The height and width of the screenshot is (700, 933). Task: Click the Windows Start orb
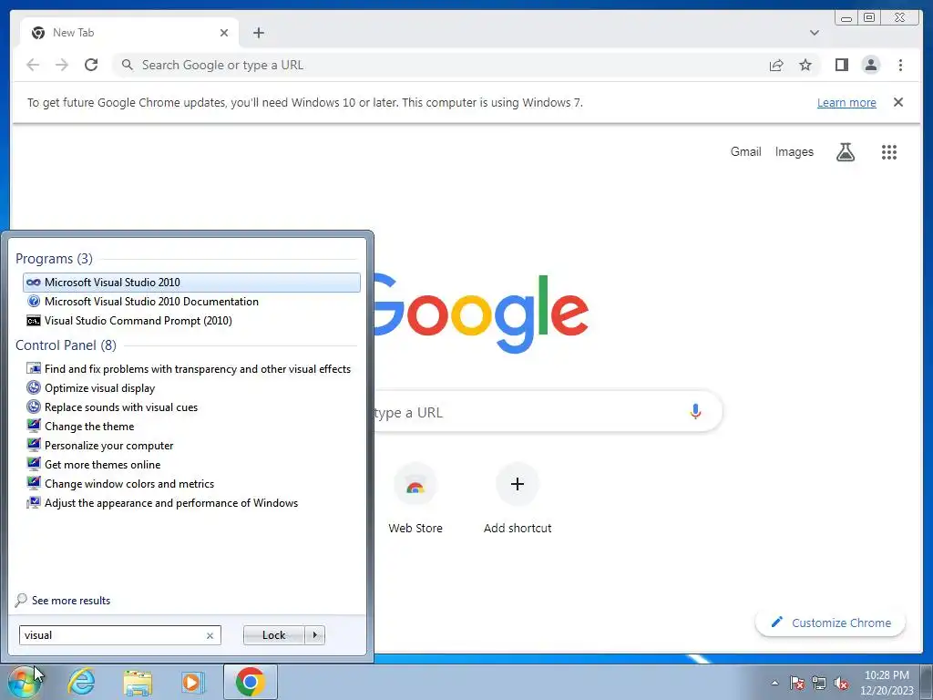coord(25,682)
